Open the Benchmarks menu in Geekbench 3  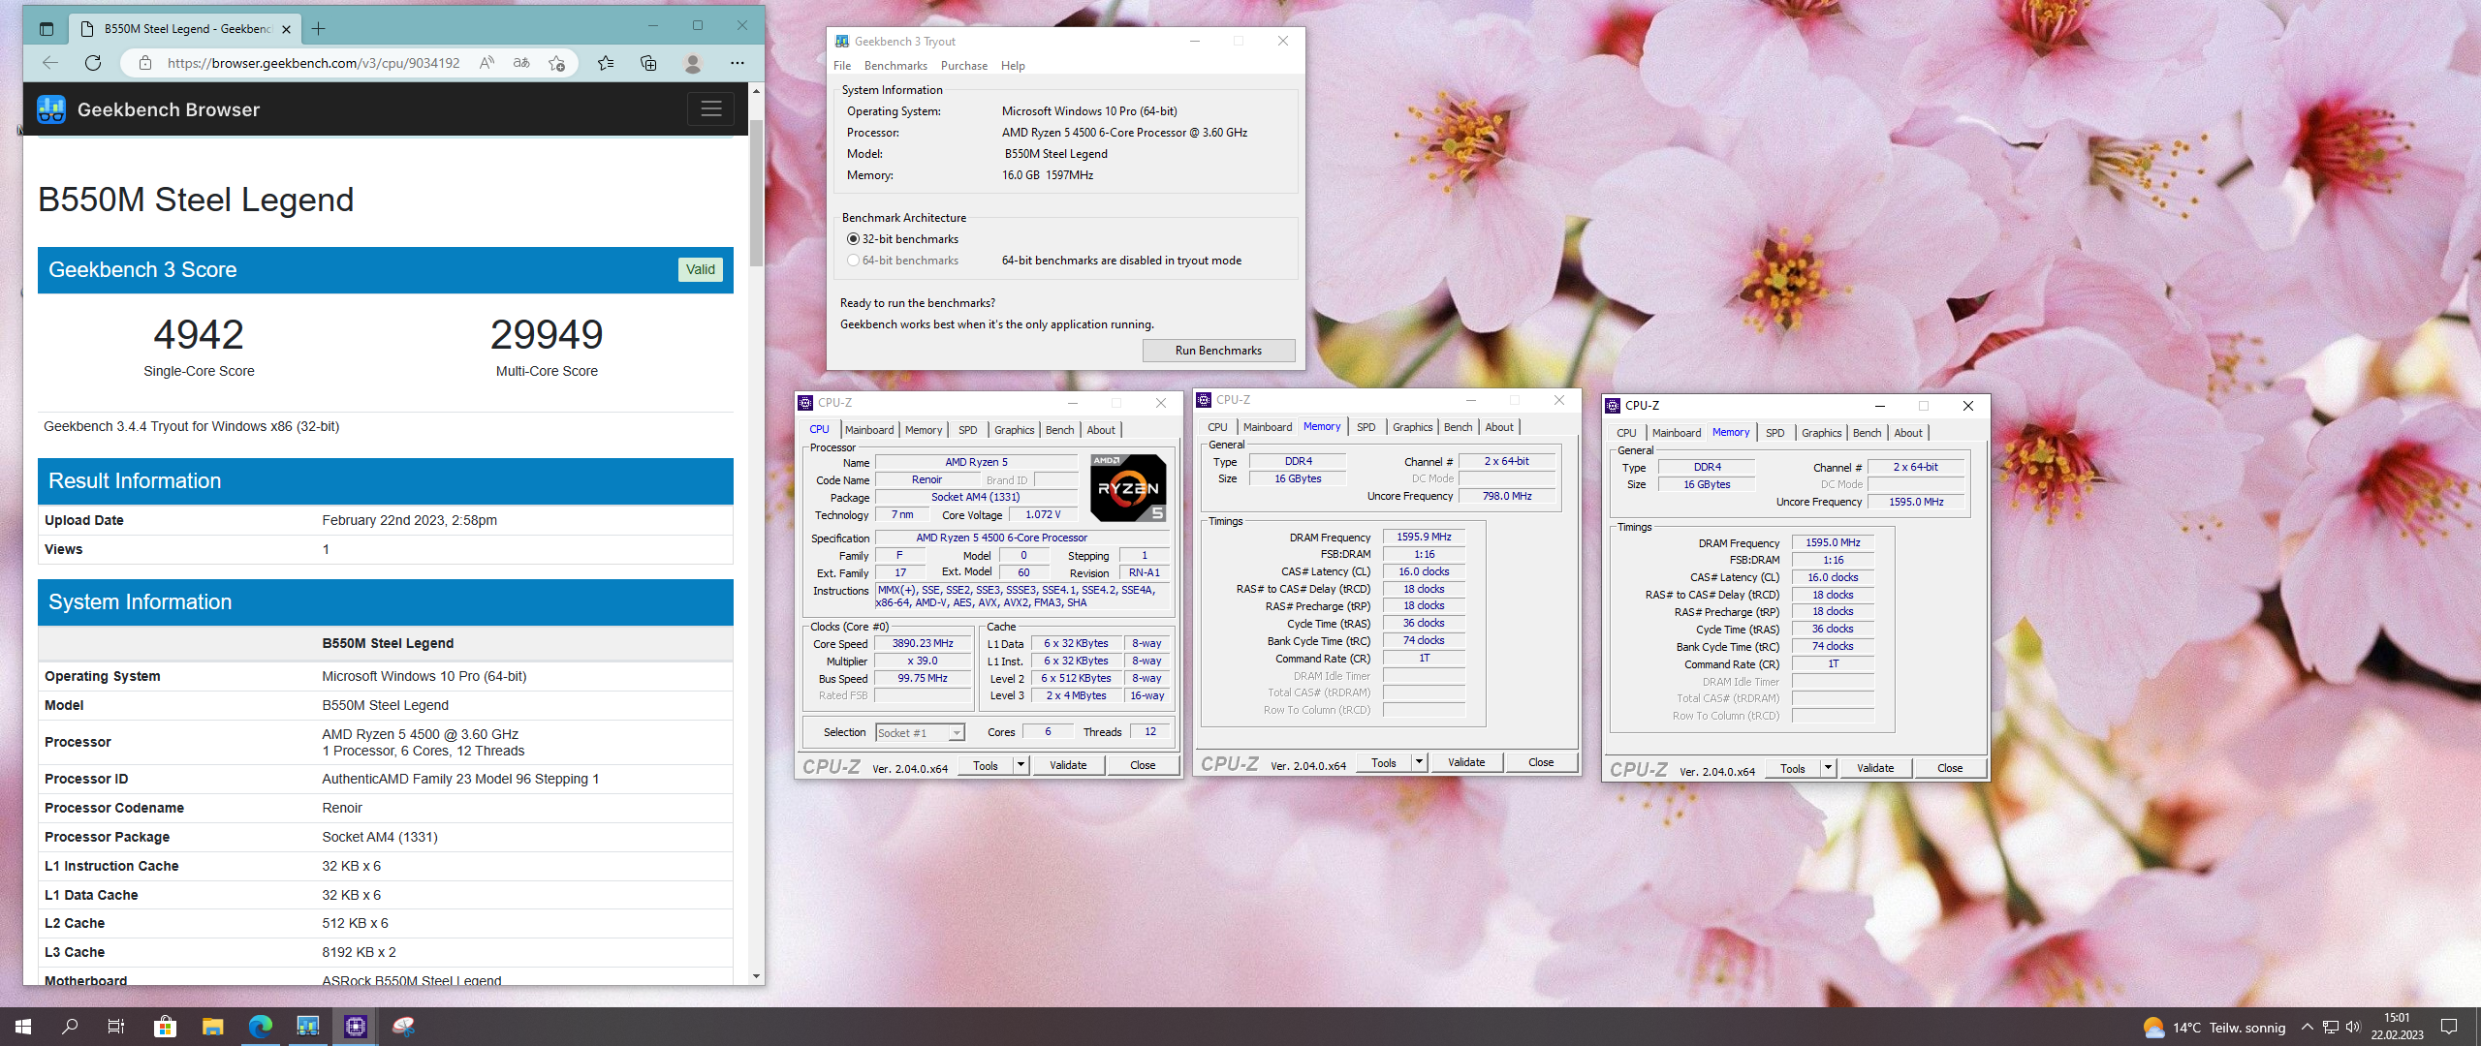895,66
